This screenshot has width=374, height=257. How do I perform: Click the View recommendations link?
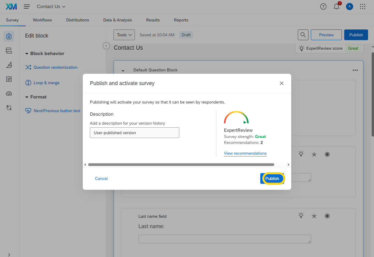tap(245, 153)
